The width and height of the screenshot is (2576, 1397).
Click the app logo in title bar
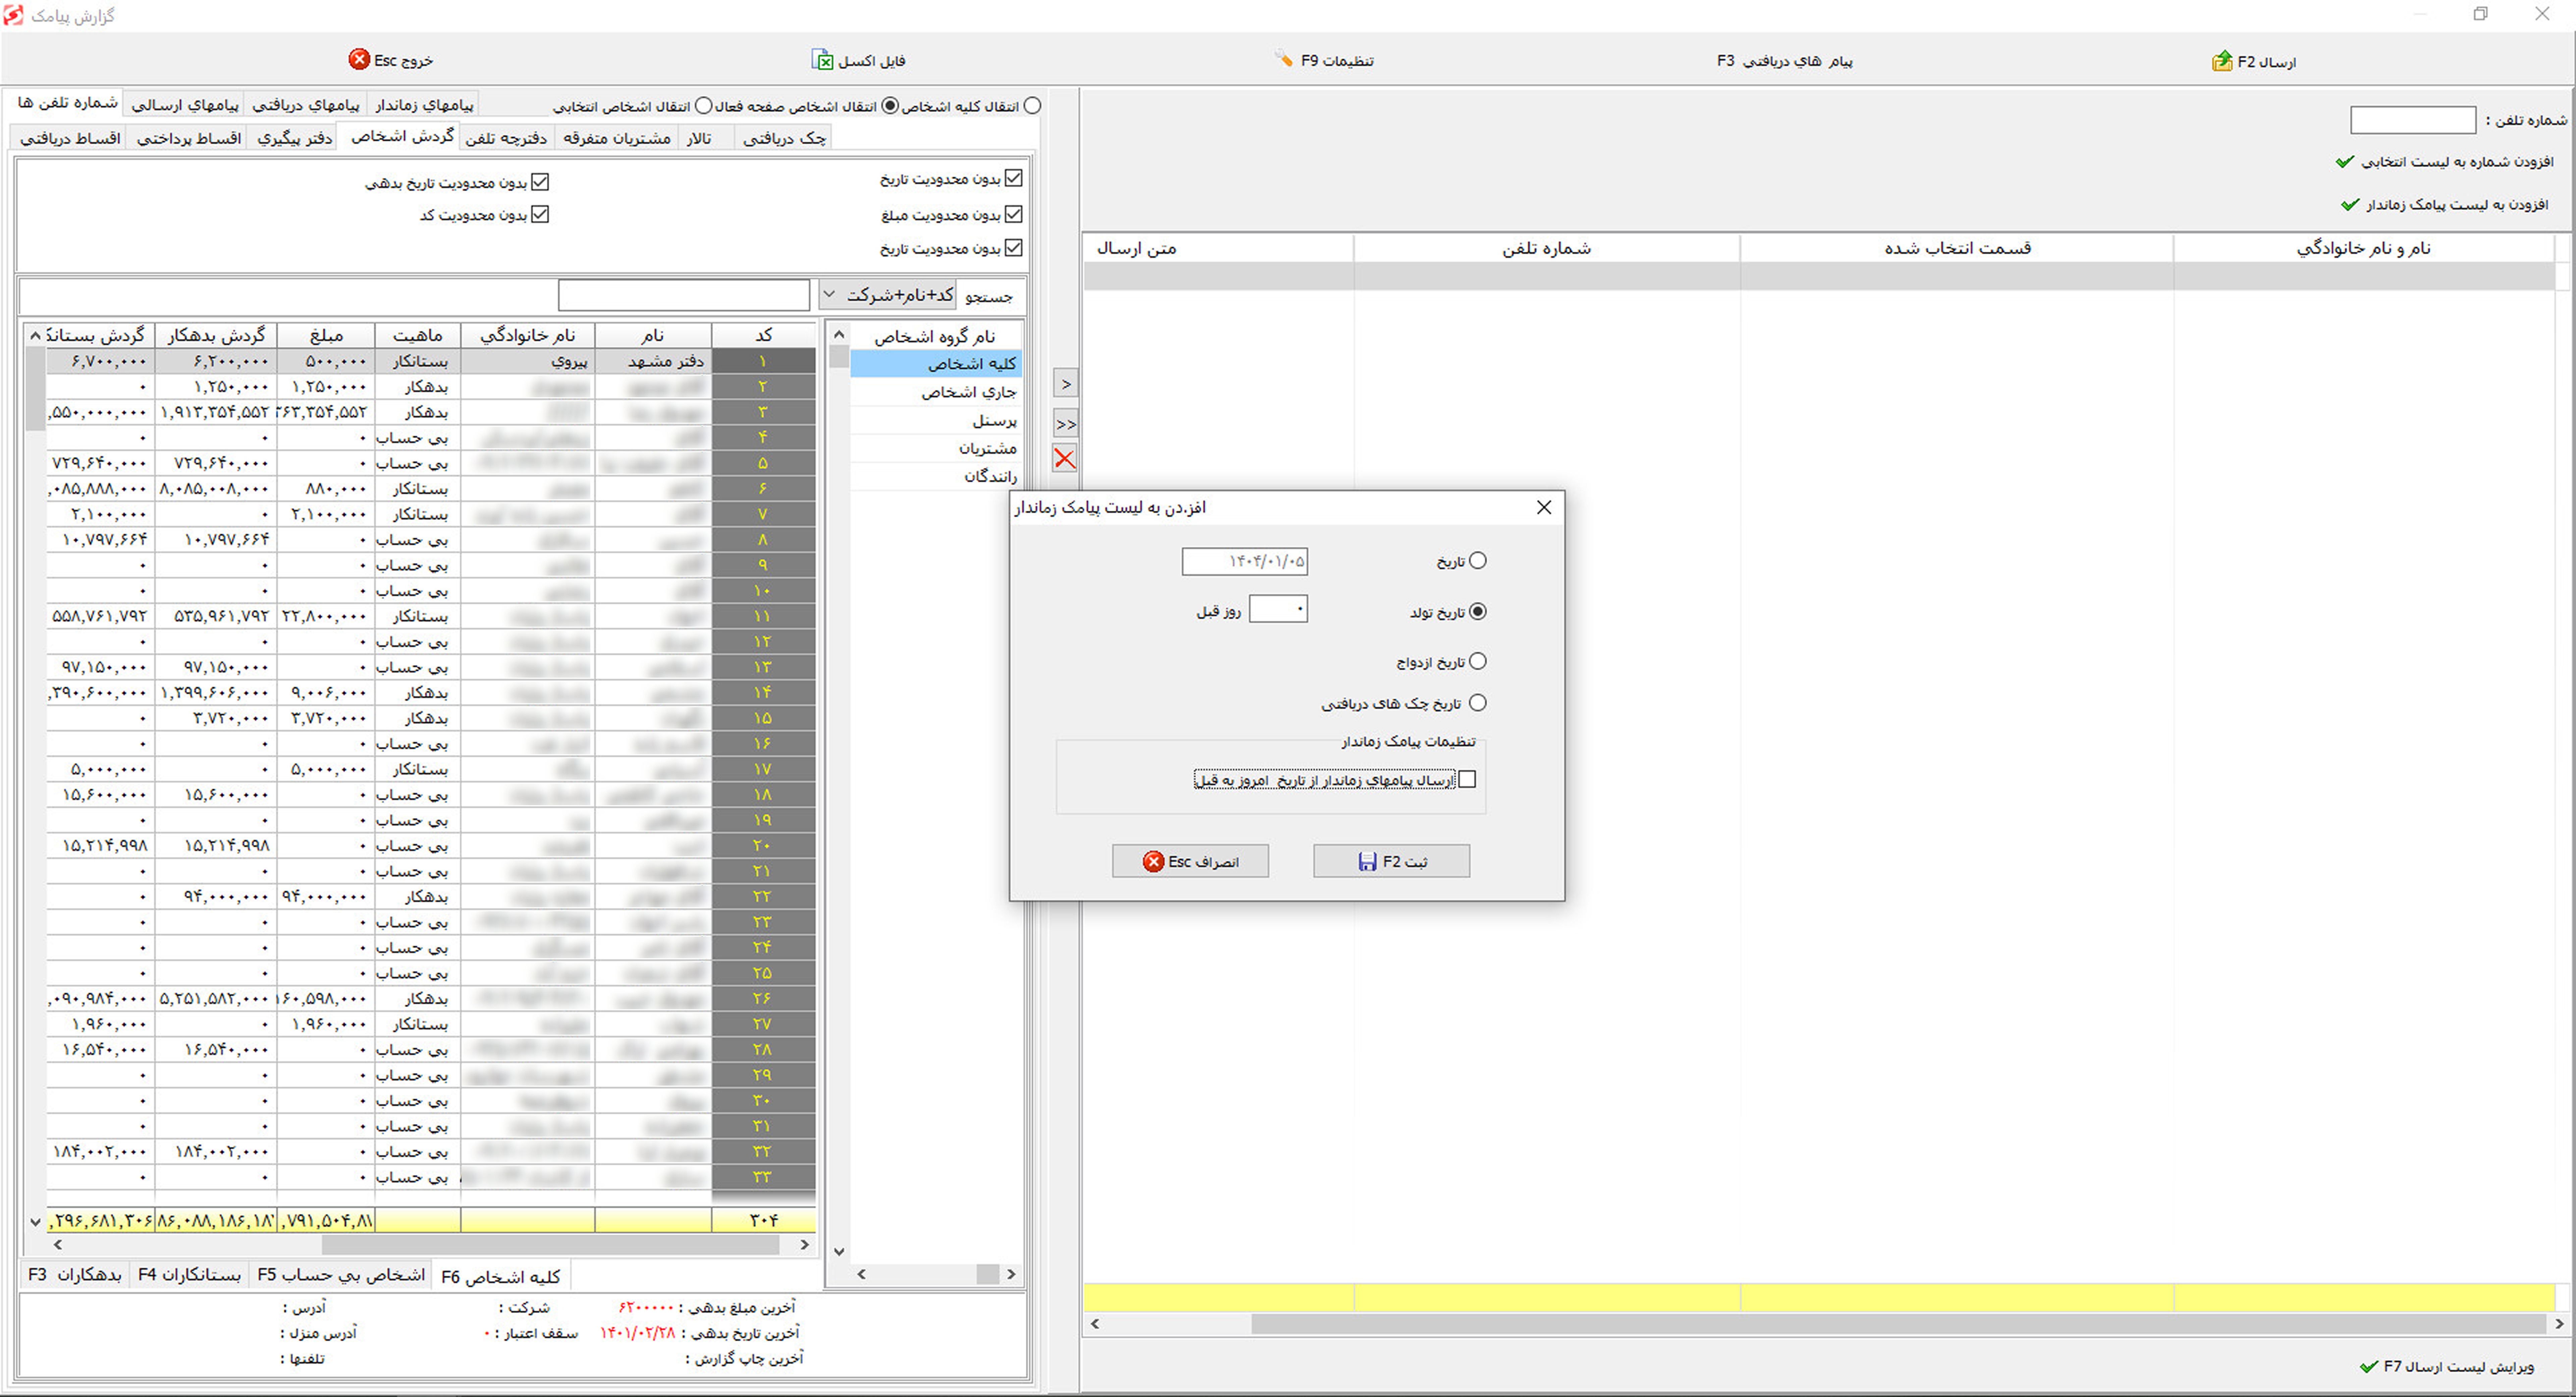13,15
